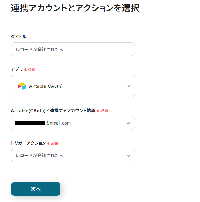Focus the タイトル text input field

point(73,49)
